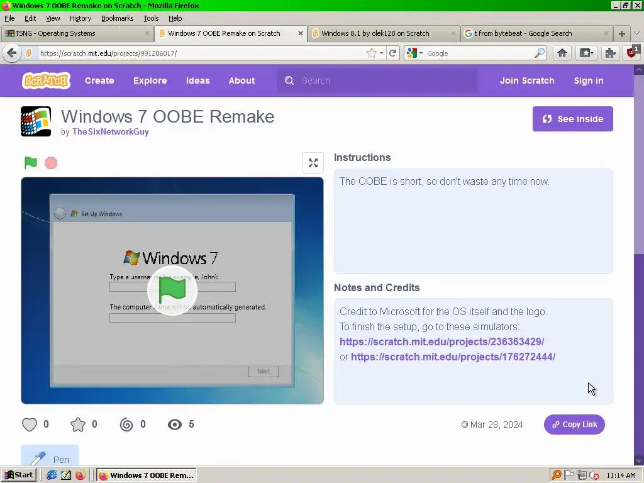Favorite the project with star icon
The height and width of the screenshot is (483, 644).
(x=77, y=425)
